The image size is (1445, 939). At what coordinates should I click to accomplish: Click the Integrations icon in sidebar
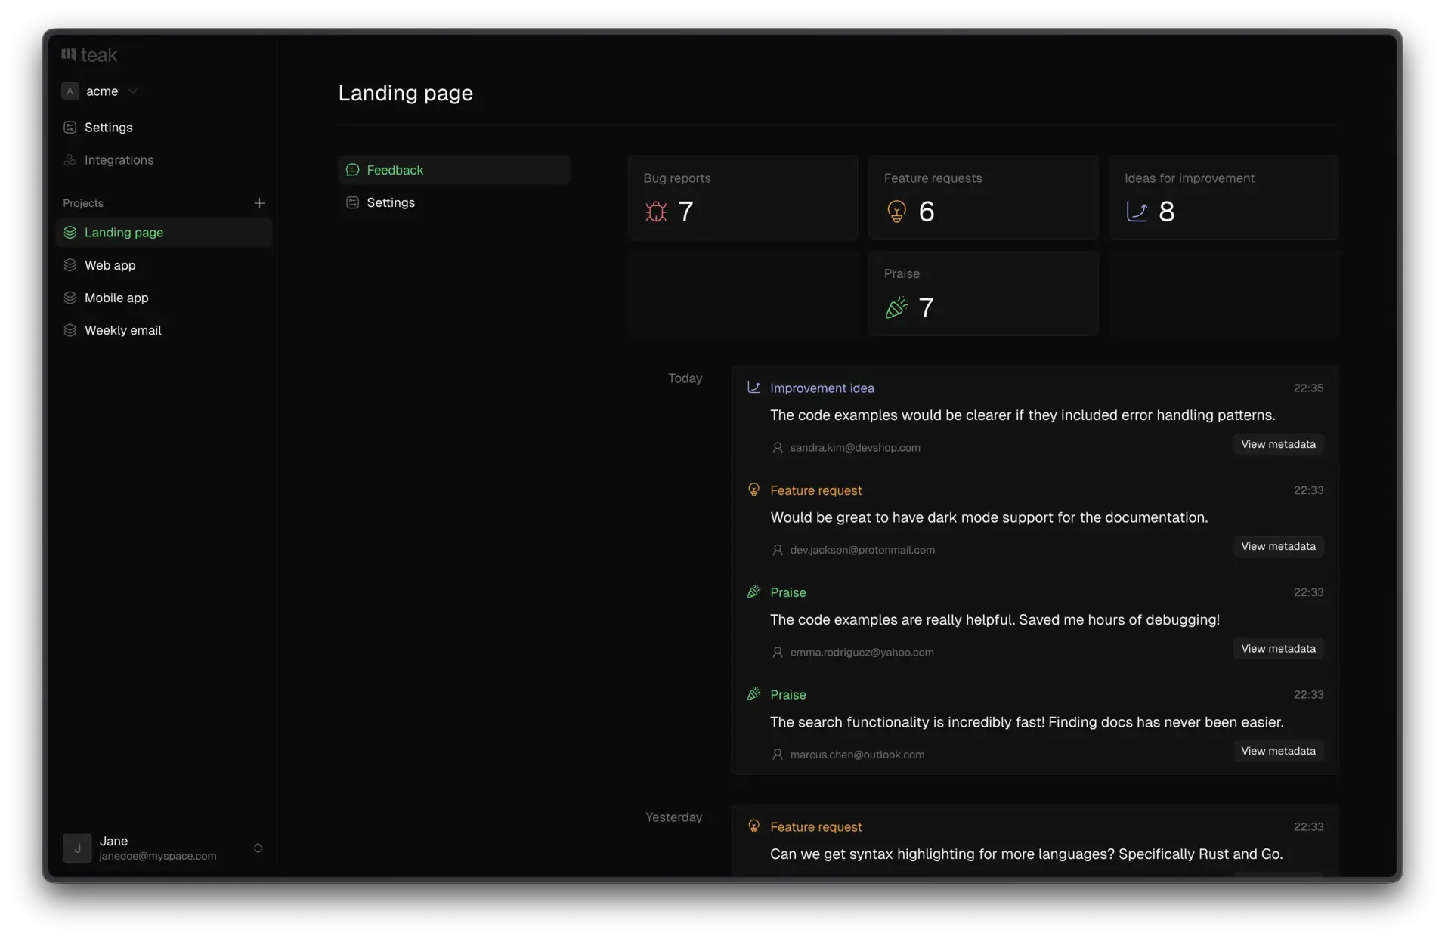coord(70,160)
